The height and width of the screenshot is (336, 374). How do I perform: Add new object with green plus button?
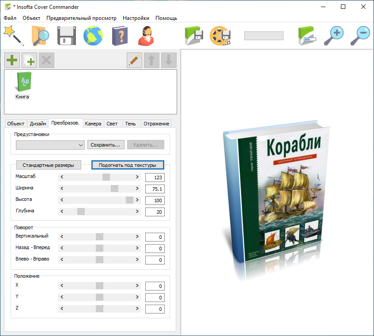(12, 60)
